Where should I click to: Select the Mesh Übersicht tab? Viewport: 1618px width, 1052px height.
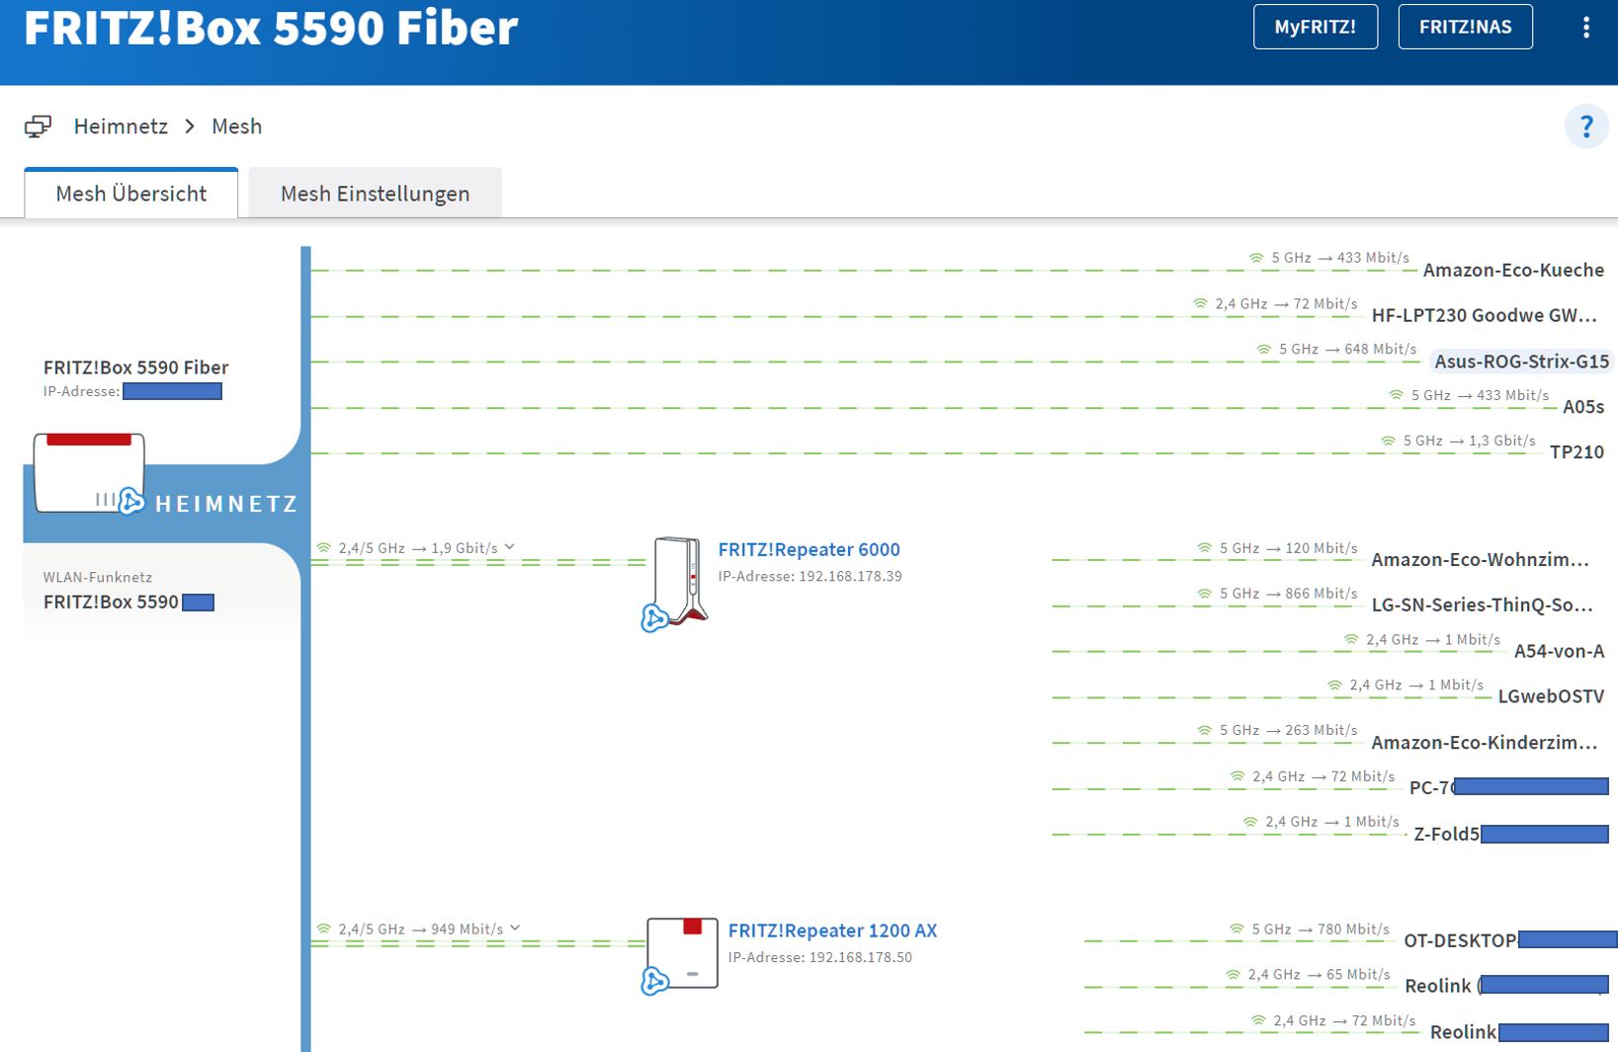tap(130, 193)
